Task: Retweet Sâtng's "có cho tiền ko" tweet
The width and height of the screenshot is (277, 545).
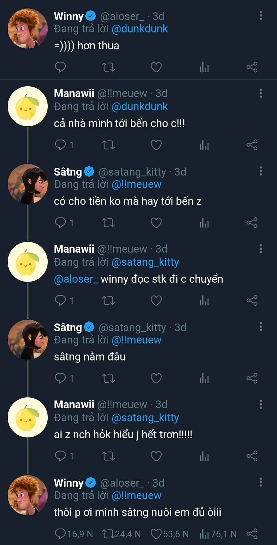Action: click(108, 223)
